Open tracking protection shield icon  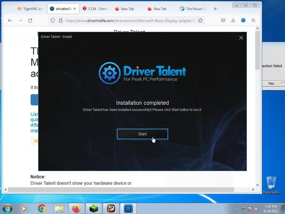tap(53, 20)
